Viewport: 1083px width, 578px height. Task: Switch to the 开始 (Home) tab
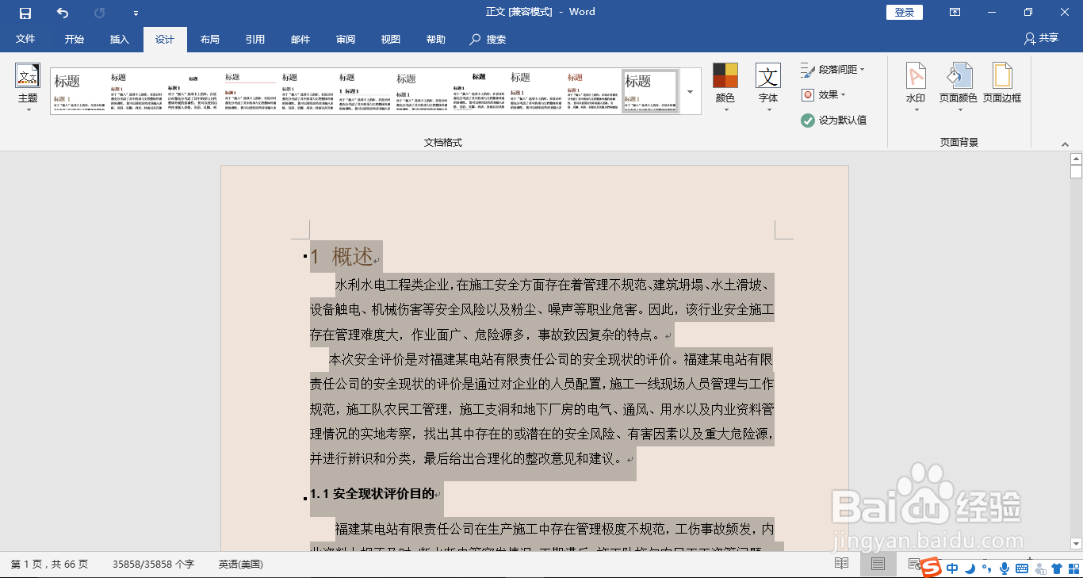(x=75, y=39)
